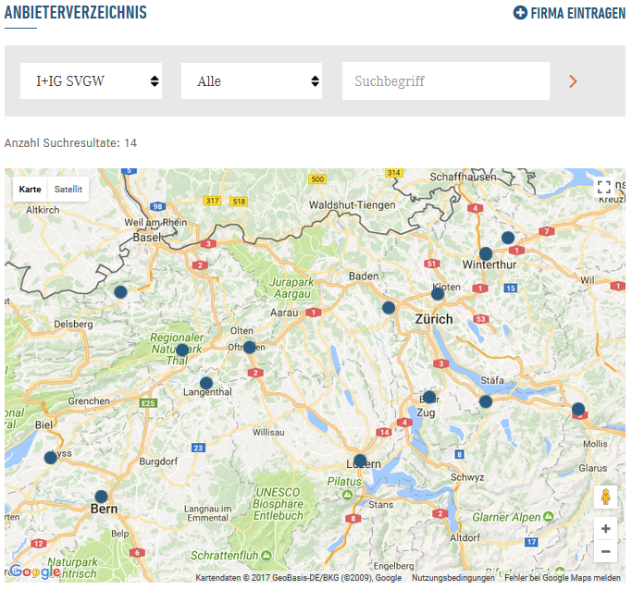632x590 pixels.
Task: Report a Google Maps error link
Action: (563, 578)
